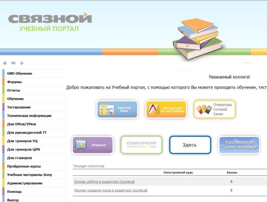Open Отчеты in the sidebar menu
The height and width of the screenshot is (202, 267).
point(14,90)
